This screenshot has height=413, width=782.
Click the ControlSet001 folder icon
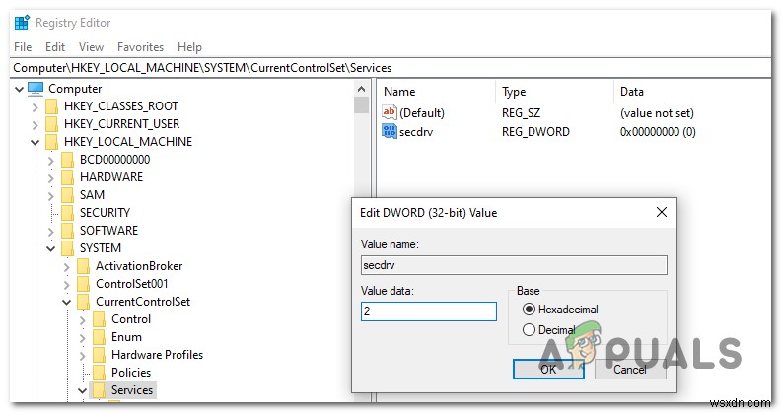click(84, 284)
